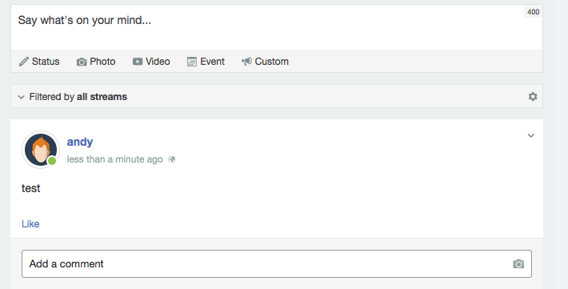Open andy's profile via name link

(x=80, y=142)
